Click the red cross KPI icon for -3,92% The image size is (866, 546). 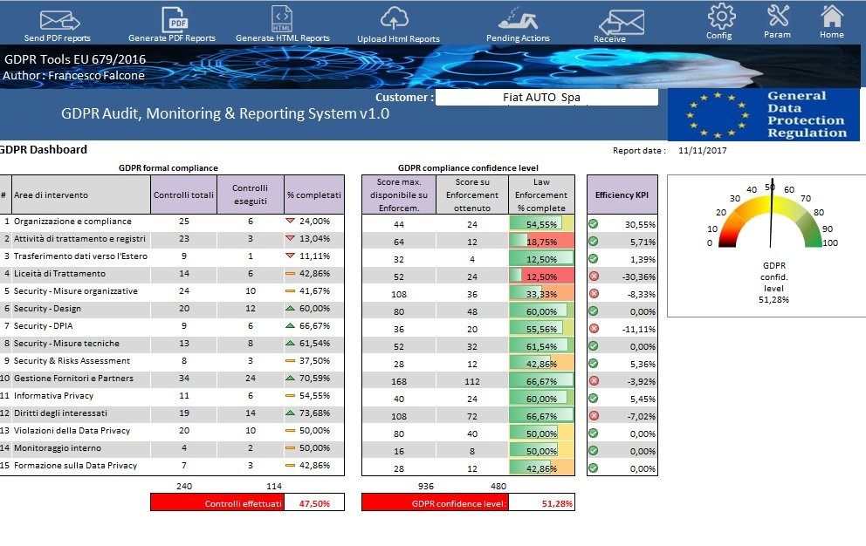tap(594, 381)
